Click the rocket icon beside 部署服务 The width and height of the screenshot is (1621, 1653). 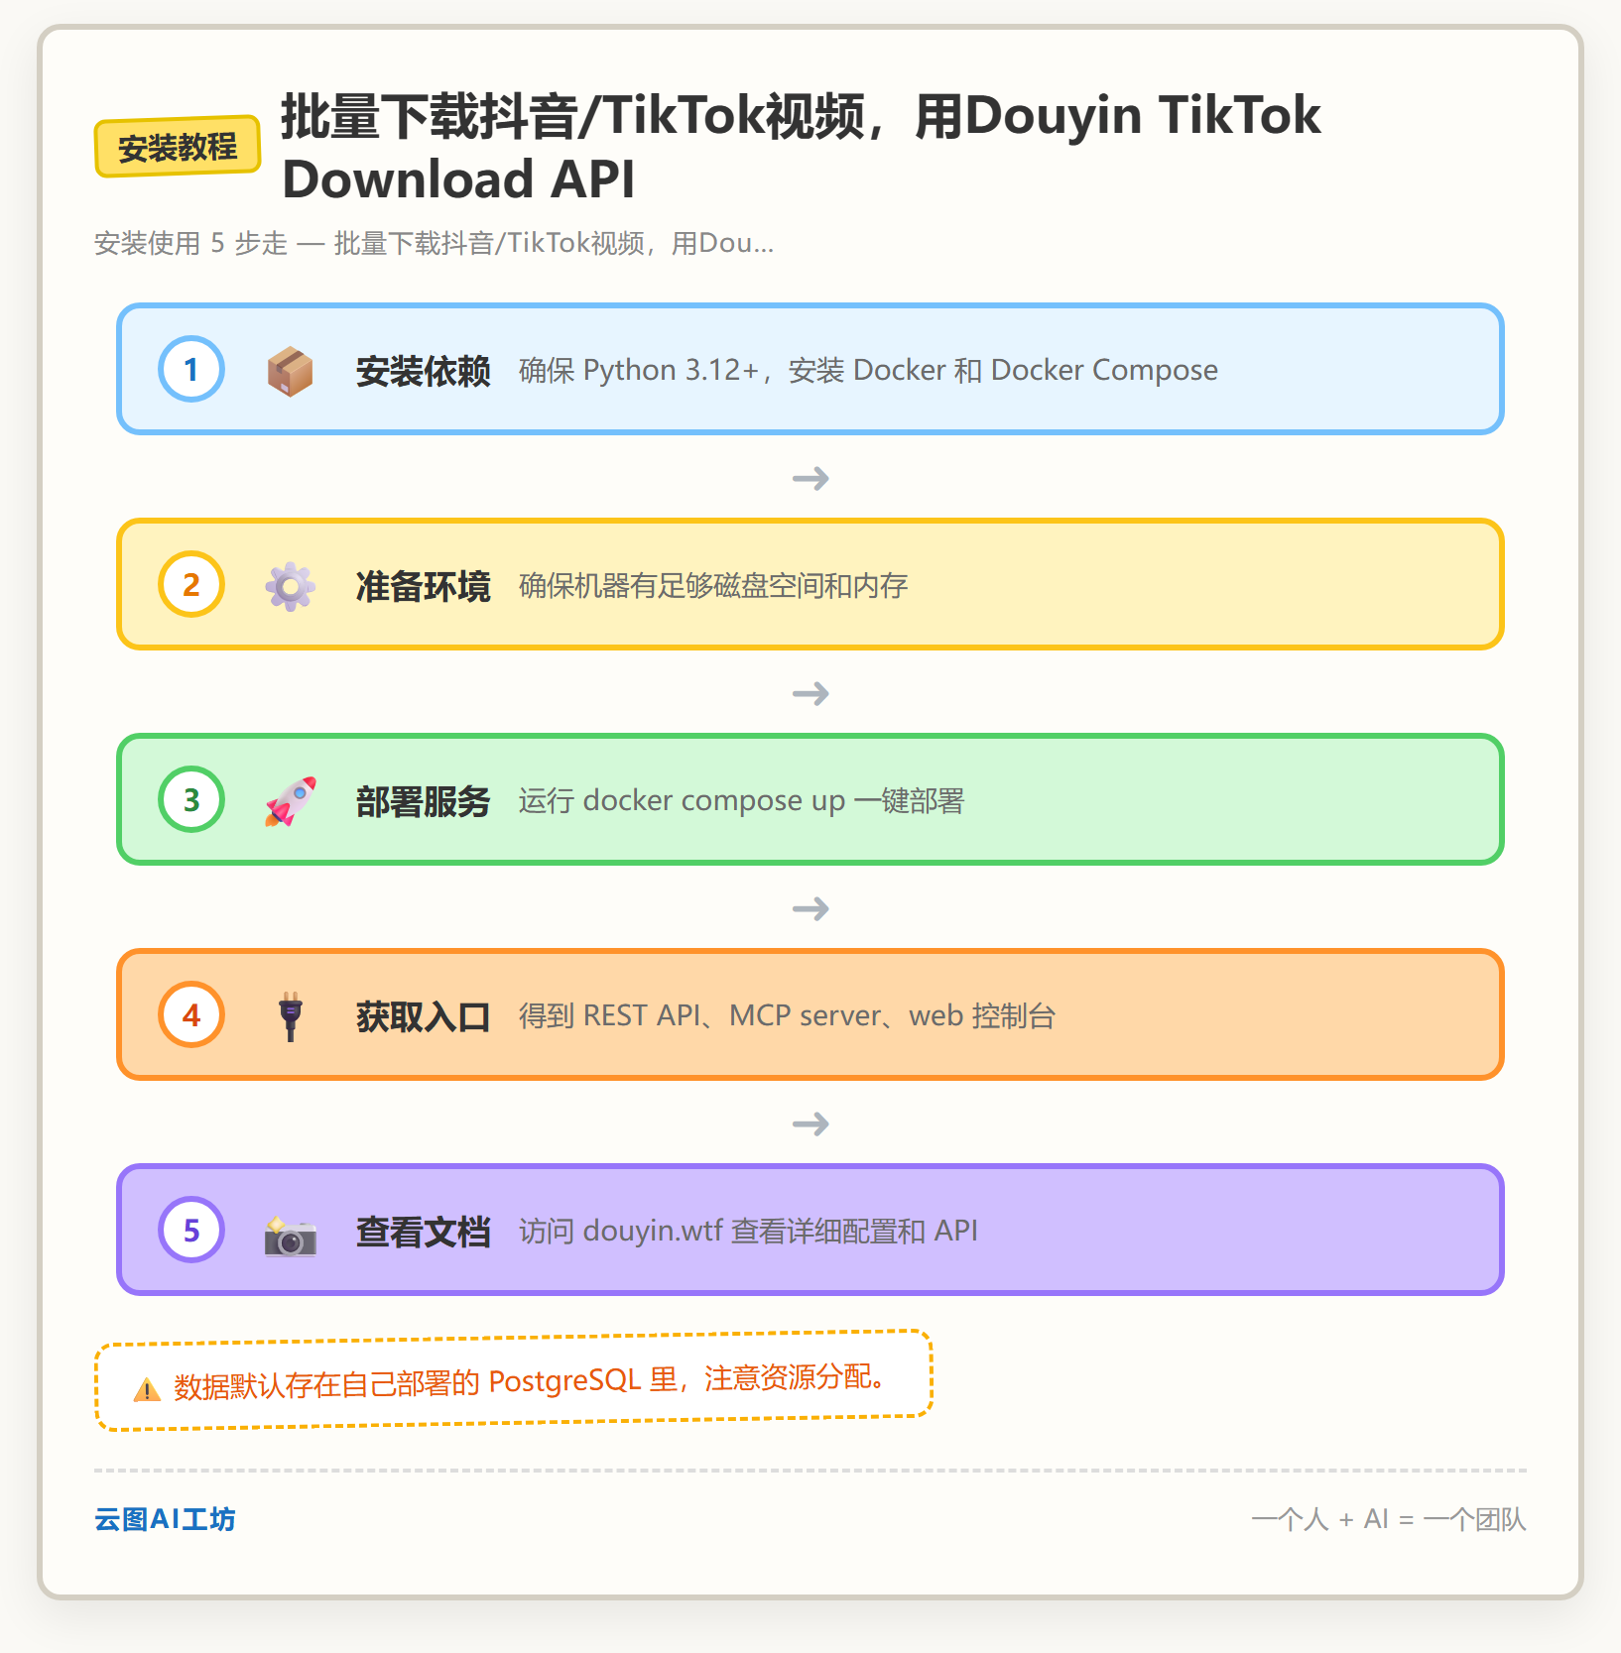pyautogui.click(x=290, y=801)
